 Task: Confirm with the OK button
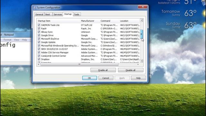(x=89, y=78)
